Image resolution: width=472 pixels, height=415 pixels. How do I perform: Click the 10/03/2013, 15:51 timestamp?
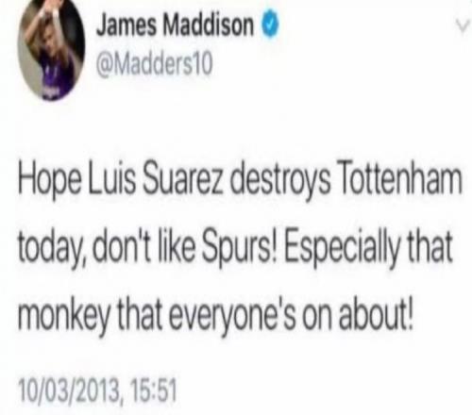coord(97,390)
